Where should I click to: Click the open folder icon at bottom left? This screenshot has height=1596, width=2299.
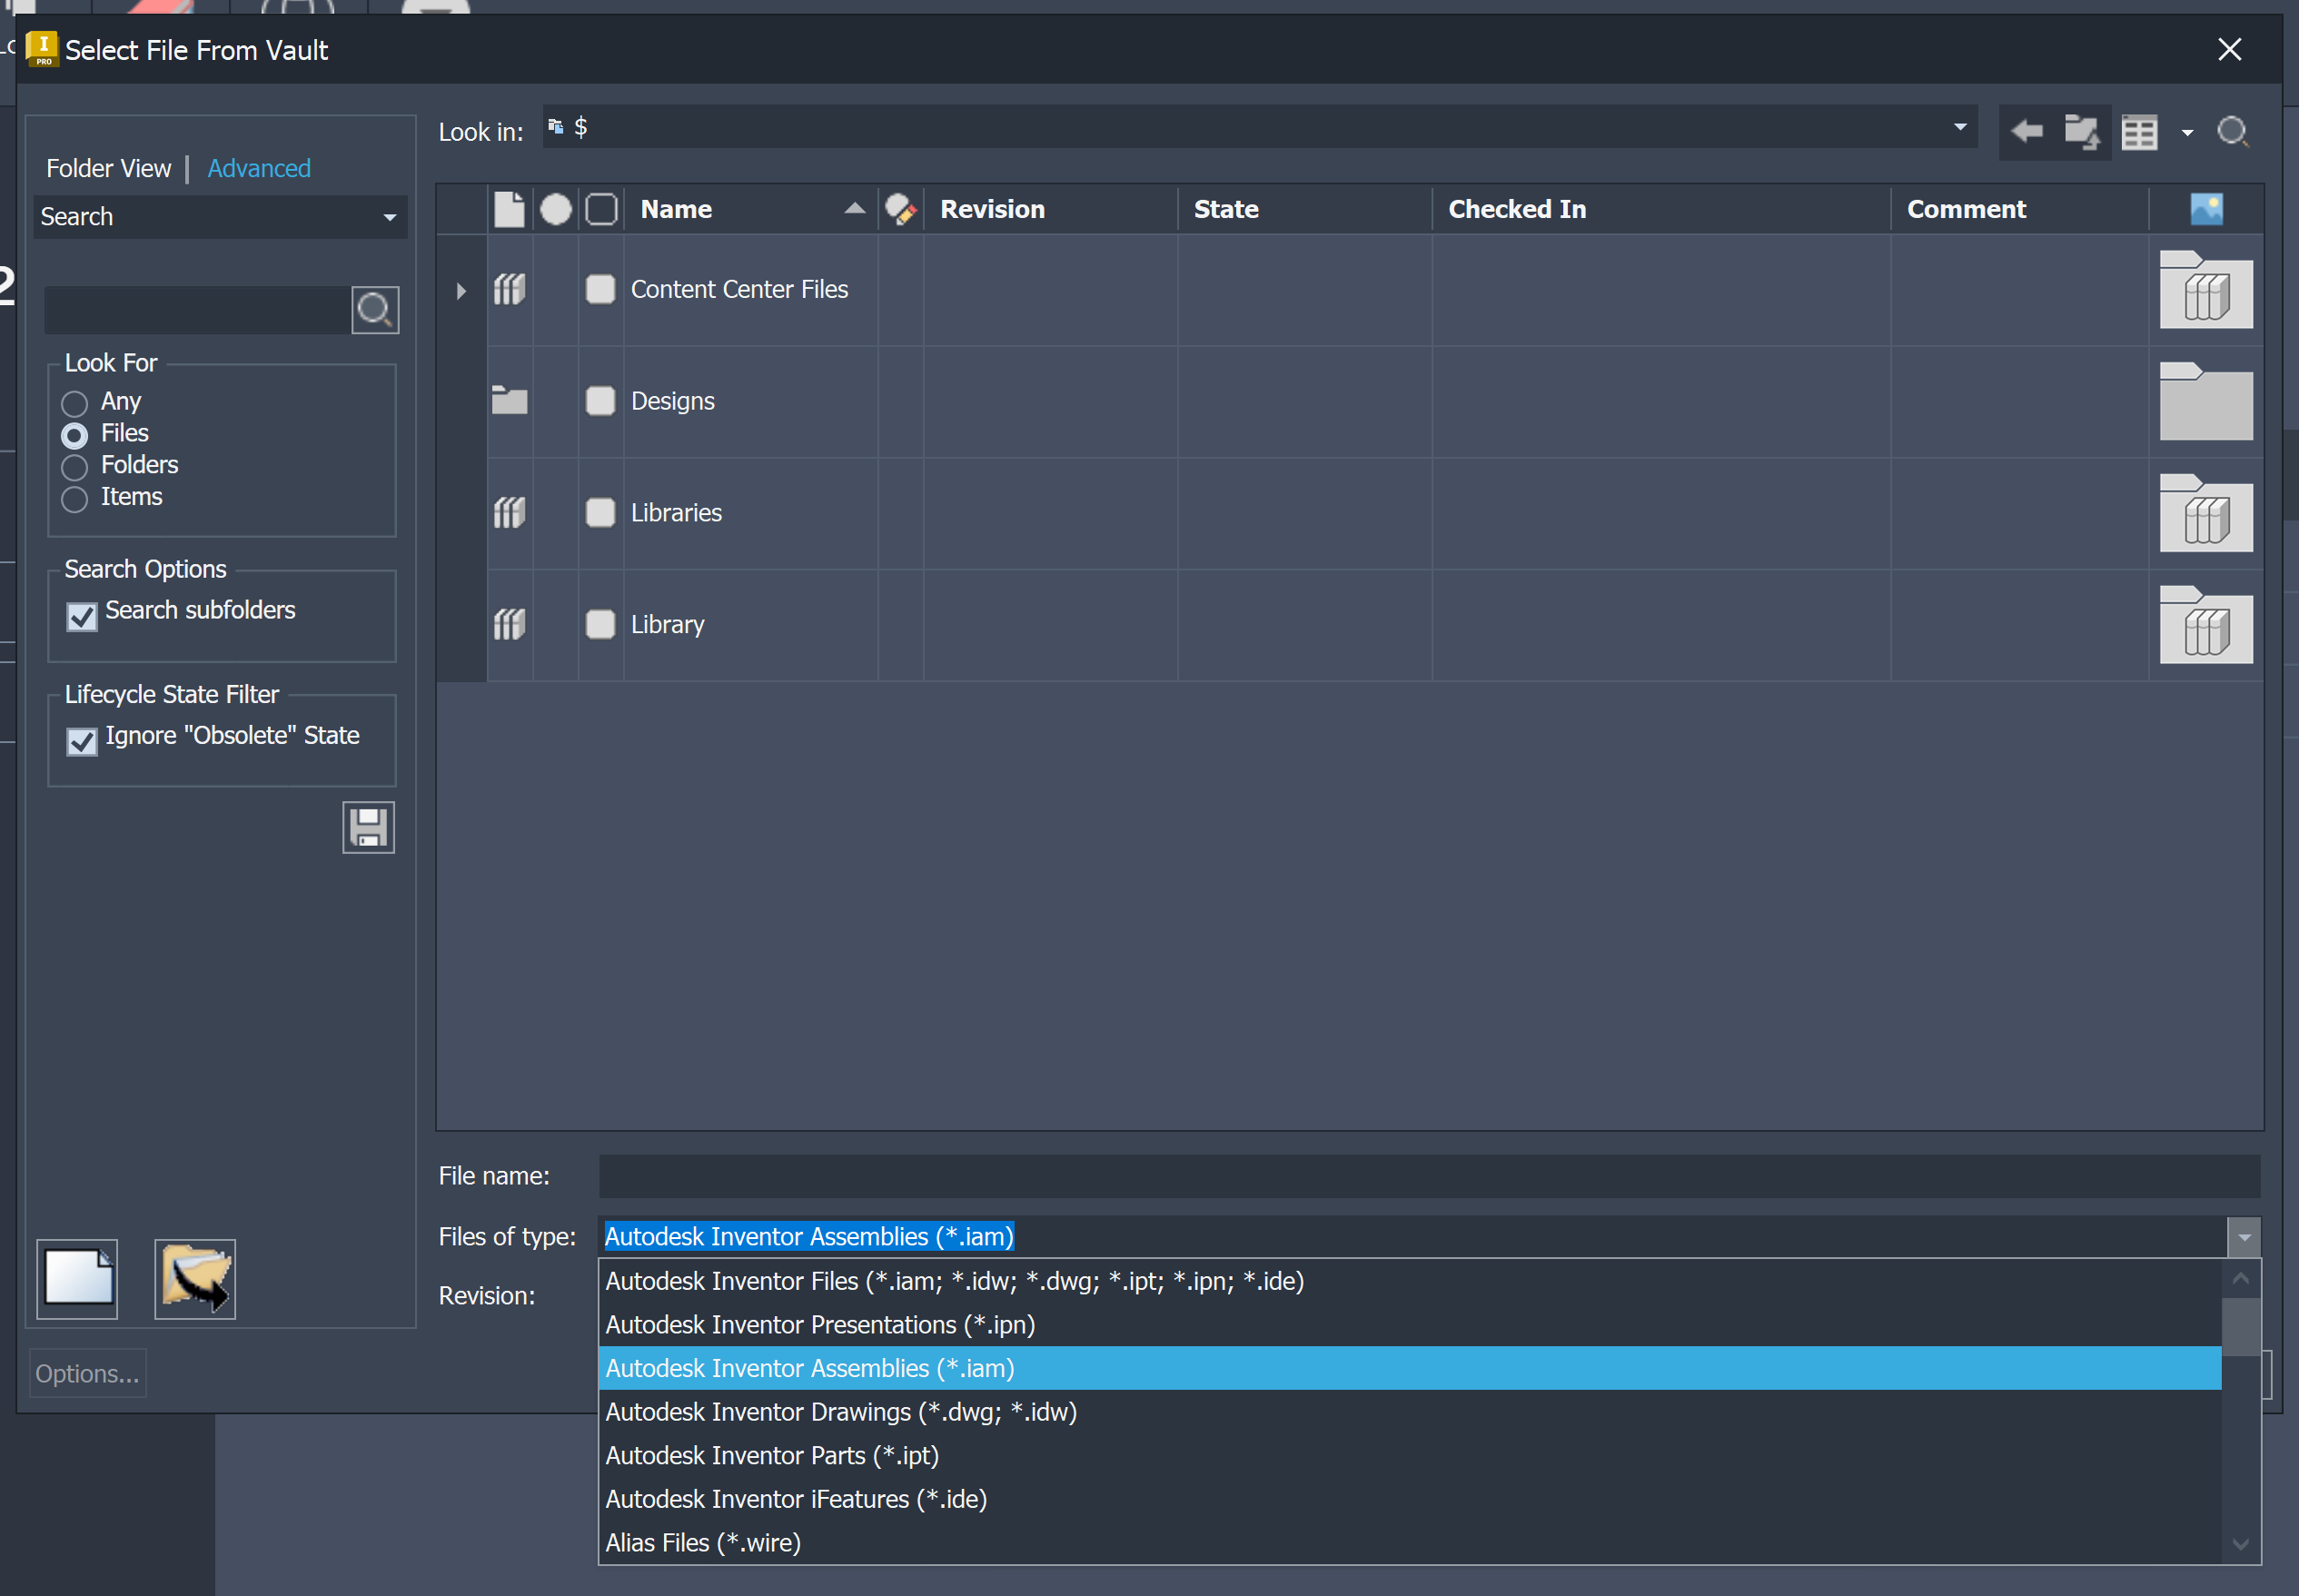click(x=194, y=1278)
